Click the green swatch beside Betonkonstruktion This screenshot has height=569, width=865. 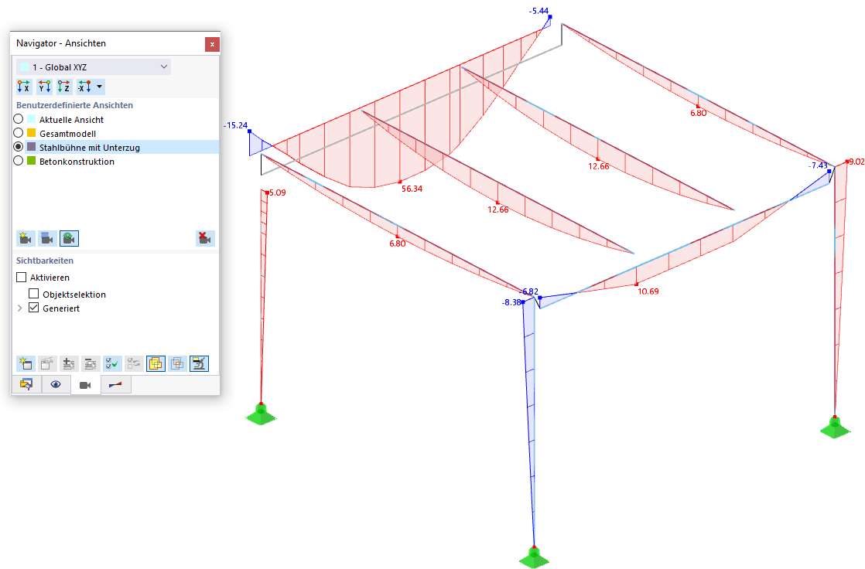click(x=32, y=161)
